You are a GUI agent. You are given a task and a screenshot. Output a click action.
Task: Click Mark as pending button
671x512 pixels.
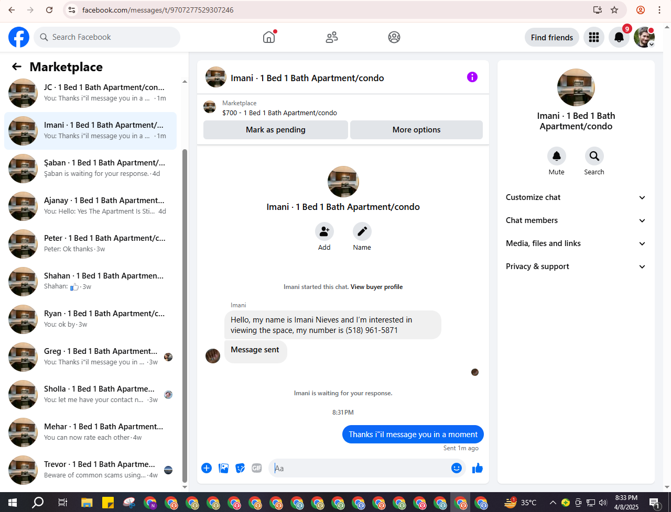coord(276,130)
